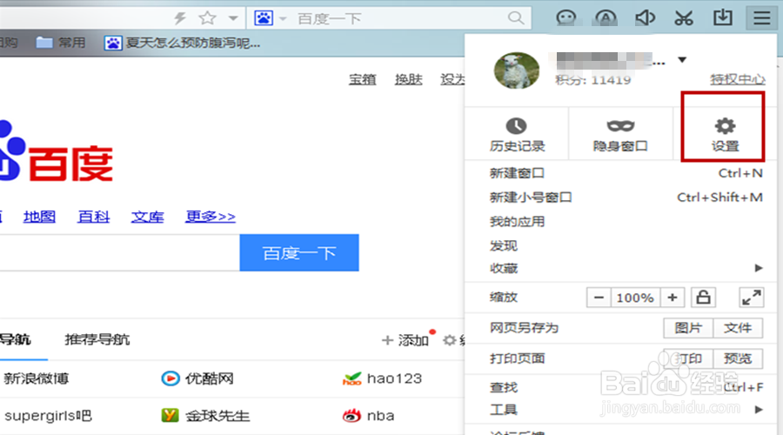Increase zoom with the plus button
783x435 pixels.
tap(673, 298)
